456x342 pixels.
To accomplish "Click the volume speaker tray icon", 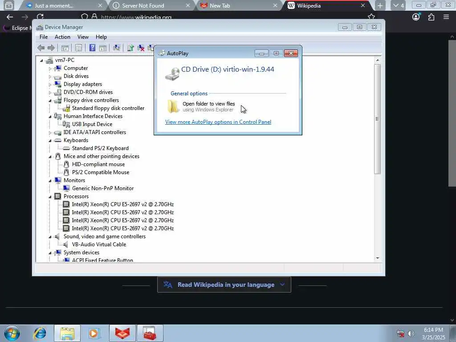I will click(x=411, y=334).
